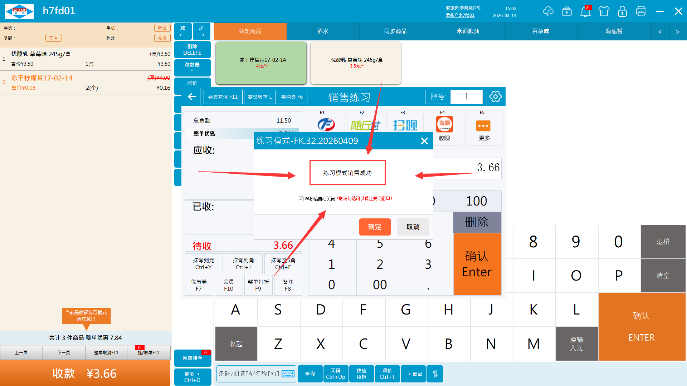Click the on-screen keyboard icon in search box
The width and height of the screenshot is (687, 386).
288,374
